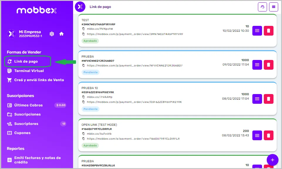Open options menu for OPEN LINK (TEST MODE)
282x169 pixels.
click(x=257, y=135)
